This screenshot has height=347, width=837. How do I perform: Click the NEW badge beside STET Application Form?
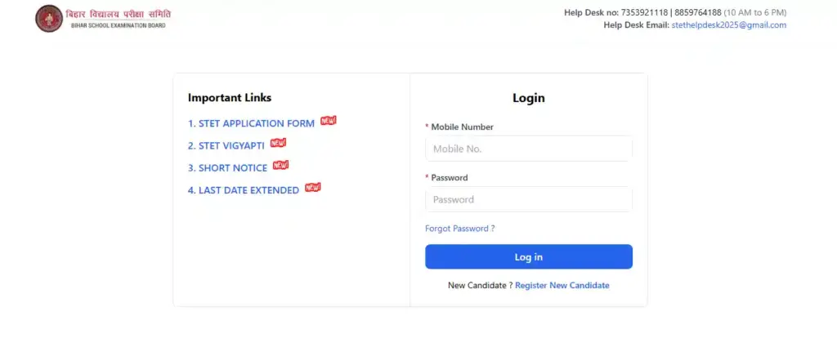[x=328, y=121]
